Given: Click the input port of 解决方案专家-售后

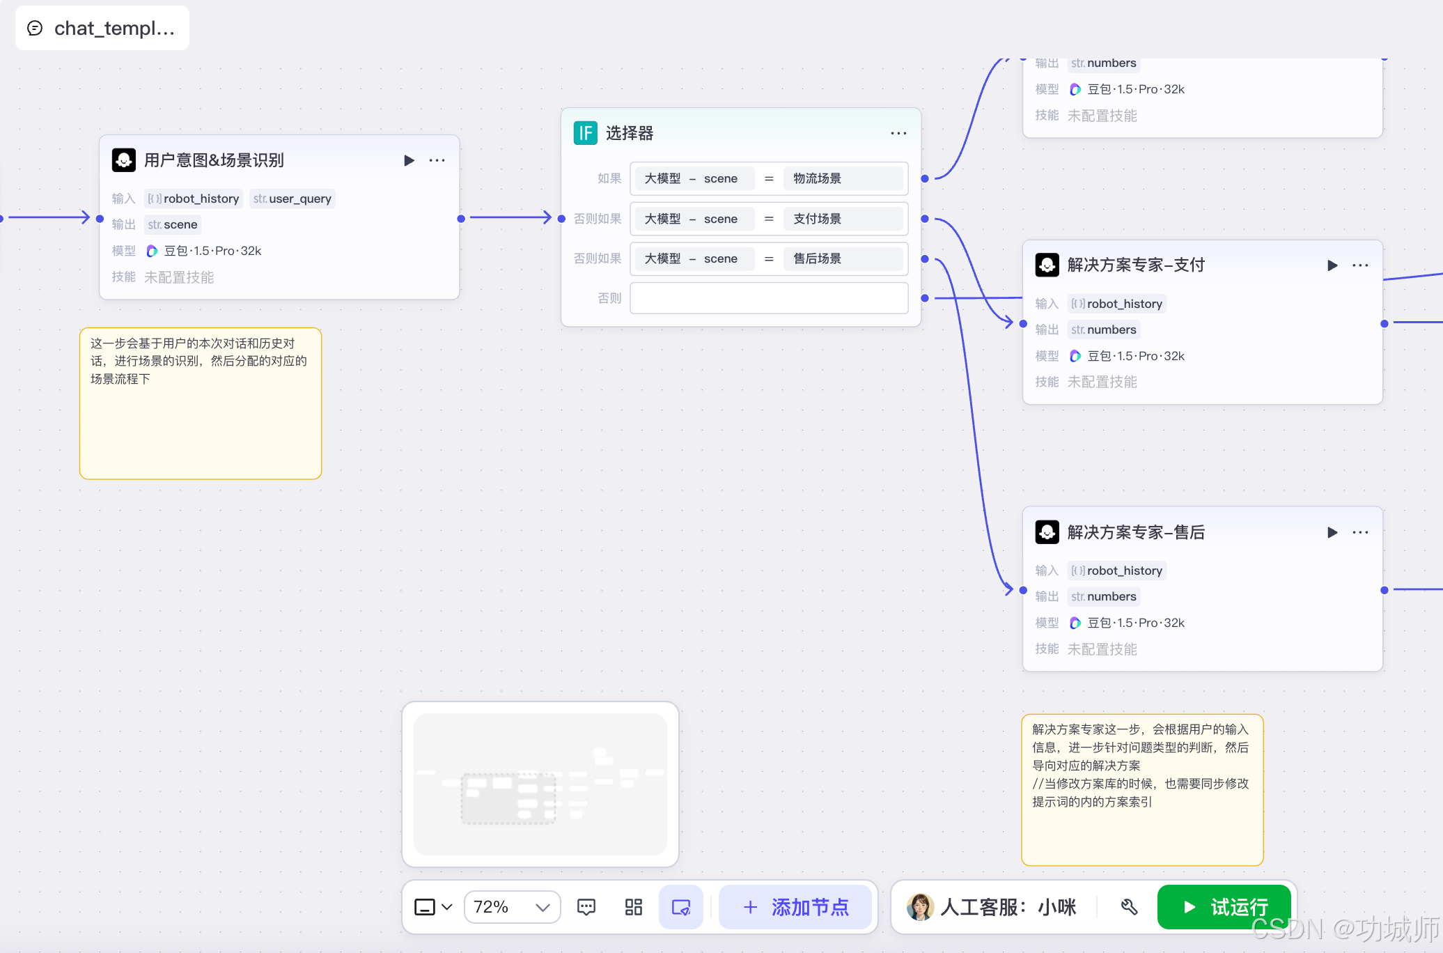Looking at the screenshot, I should click(x=1023, y=590).
